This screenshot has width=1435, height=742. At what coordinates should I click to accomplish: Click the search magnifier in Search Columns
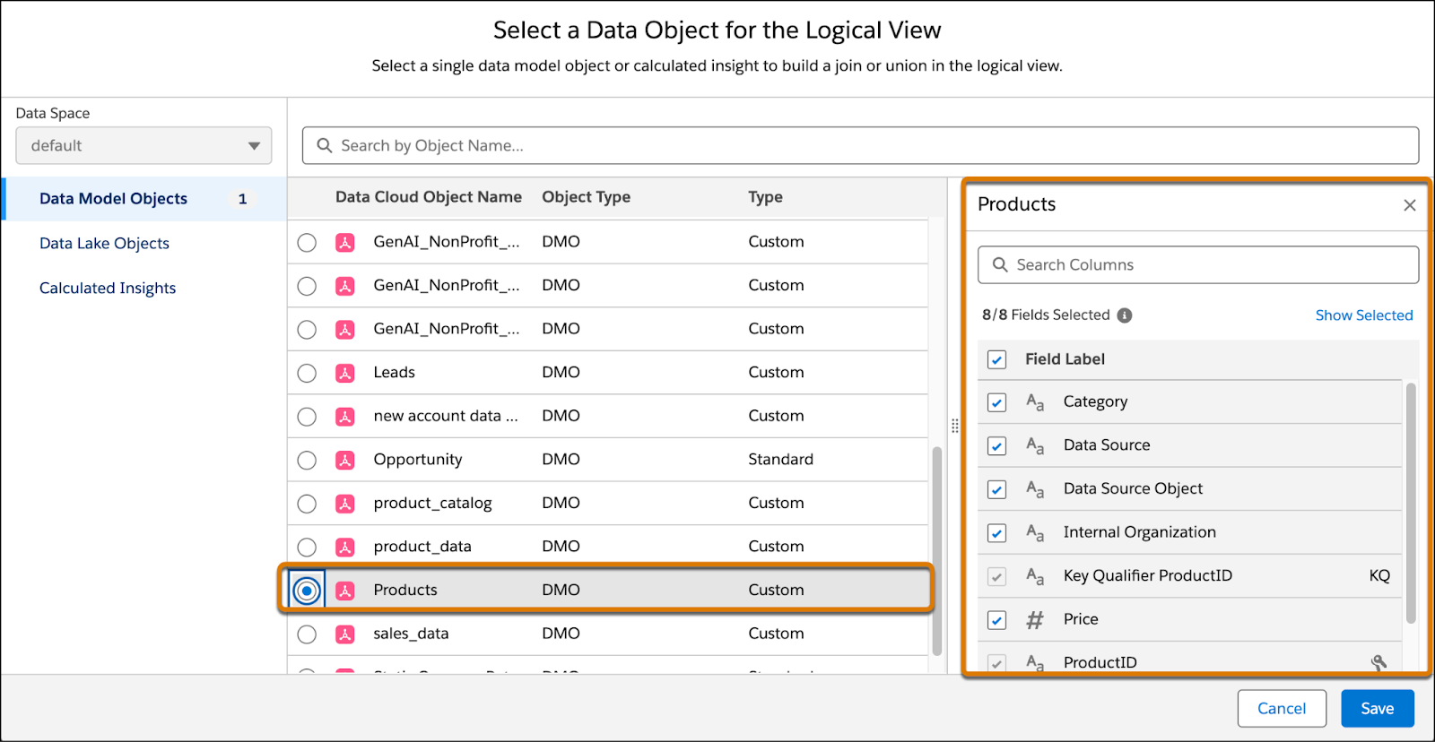pos(1000,265)
